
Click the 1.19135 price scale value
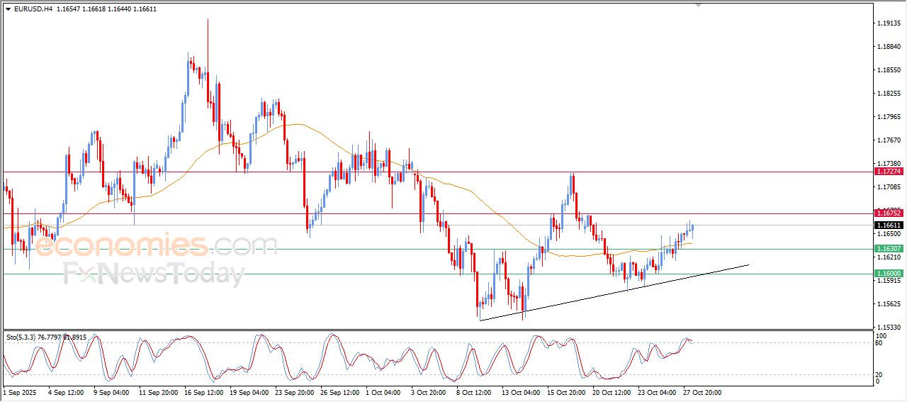888,23
